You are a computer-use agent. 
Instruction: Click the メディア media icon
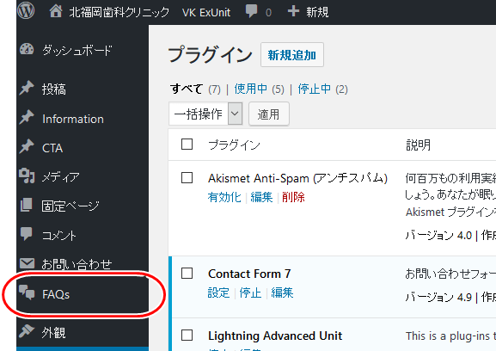coord(27,176)
